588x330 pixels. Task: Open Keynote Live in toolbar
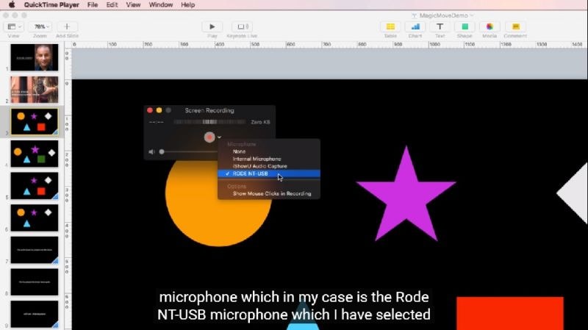[242, 26]
